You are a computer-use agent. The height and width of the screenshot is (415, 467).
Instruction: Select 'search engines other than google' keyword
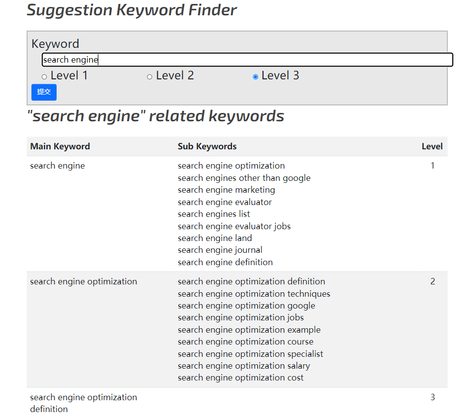[244, 178]
